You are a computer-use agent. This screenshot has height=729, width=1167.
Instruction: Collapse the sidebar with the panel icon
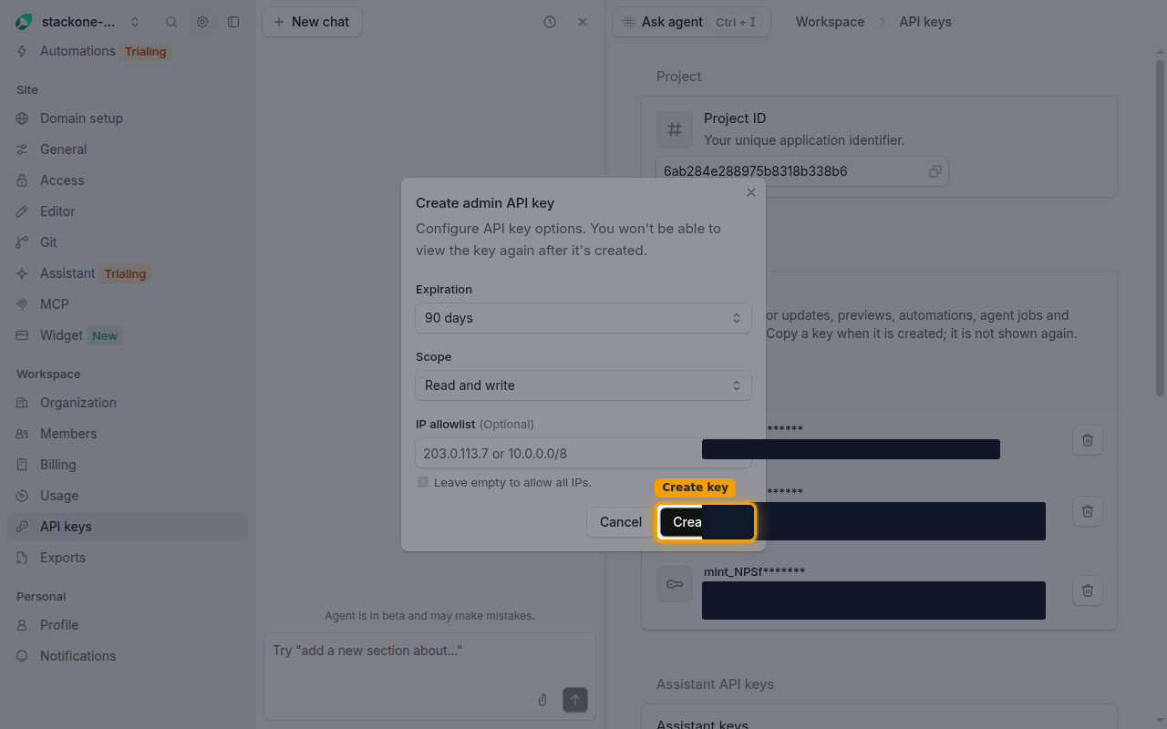(233, 22)
